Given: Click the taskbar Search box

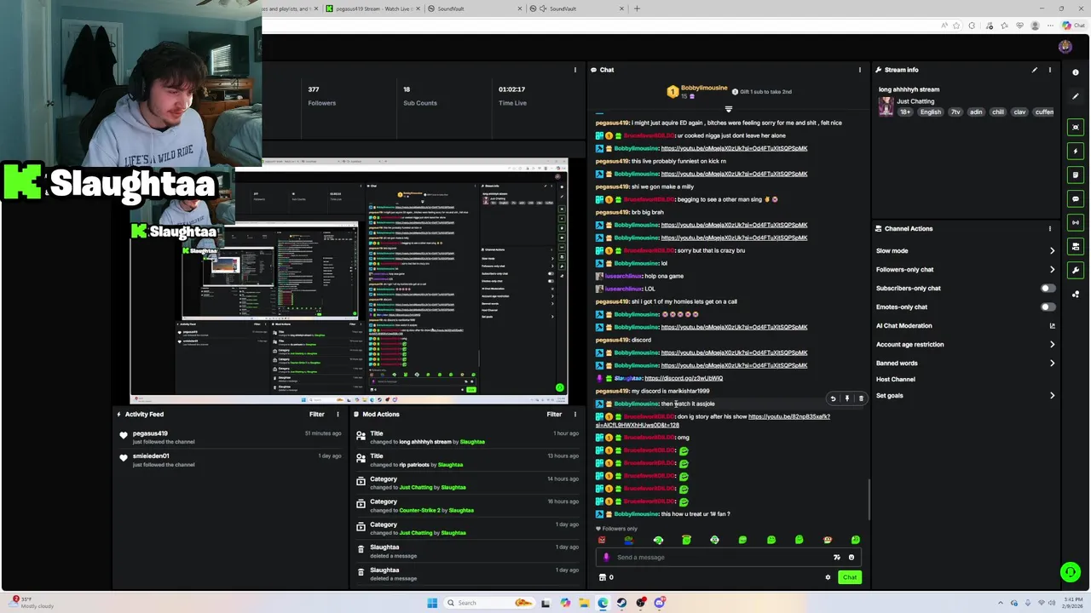Looking at the screenshot, I should pyautogui.click(x=490, y=603).
